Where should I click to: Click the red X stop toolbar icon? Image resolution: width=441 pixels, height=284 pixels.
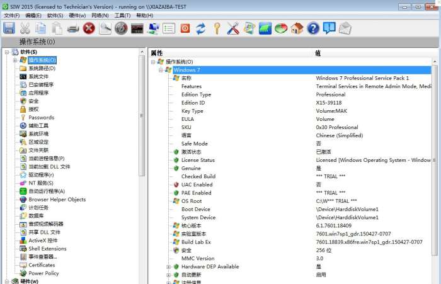(89, 28)
